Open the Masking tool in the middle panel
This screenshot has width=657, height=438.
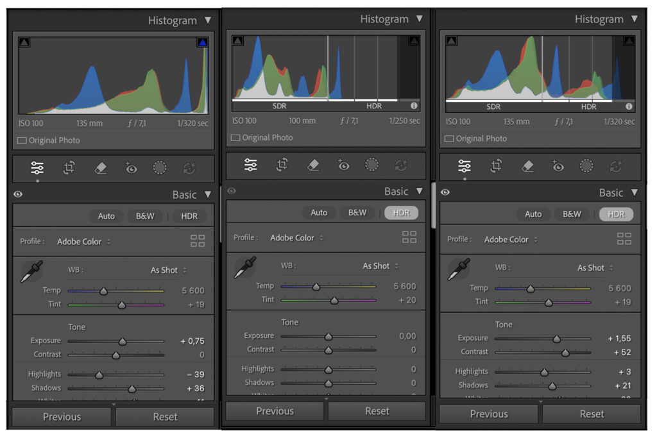371,165
